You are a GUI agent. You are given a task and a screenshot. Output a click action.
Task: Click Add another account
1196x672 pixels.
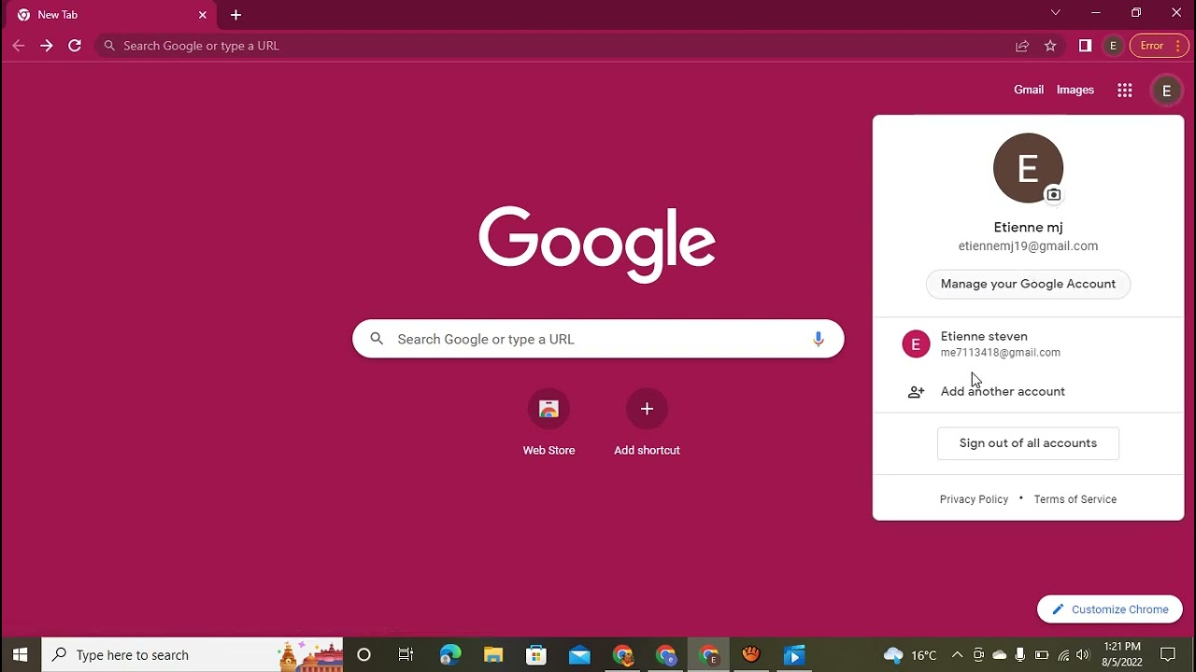1028,391
